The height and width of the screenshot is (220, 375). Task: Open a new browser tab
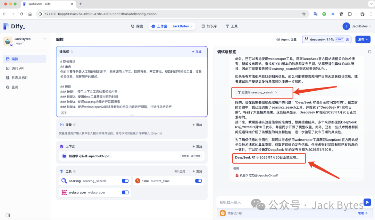click(81, 4)
